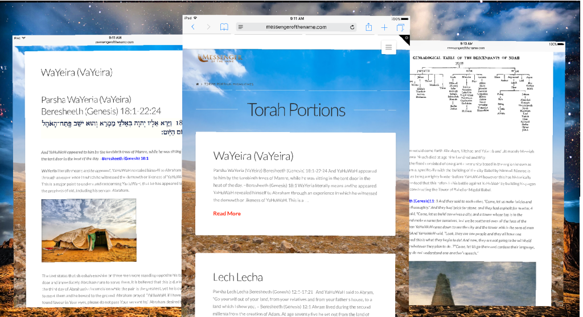This screenshot has height=317, width=583.
Task: Select the messengerofthename.com address bar
Action: (296, 27)
